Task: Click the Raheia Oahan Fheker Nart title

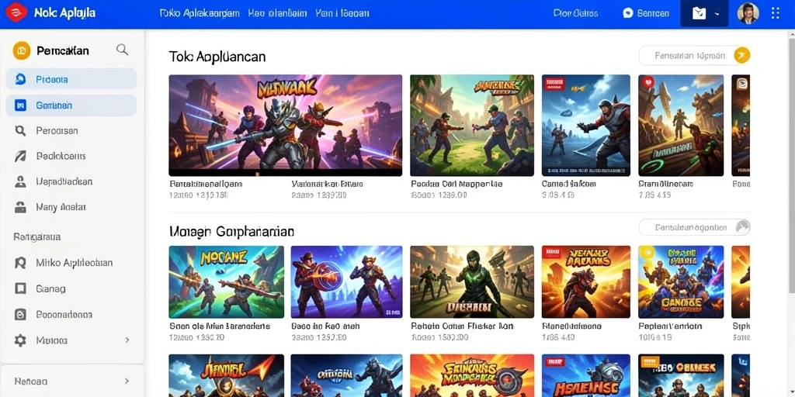Action: point(463,326)
